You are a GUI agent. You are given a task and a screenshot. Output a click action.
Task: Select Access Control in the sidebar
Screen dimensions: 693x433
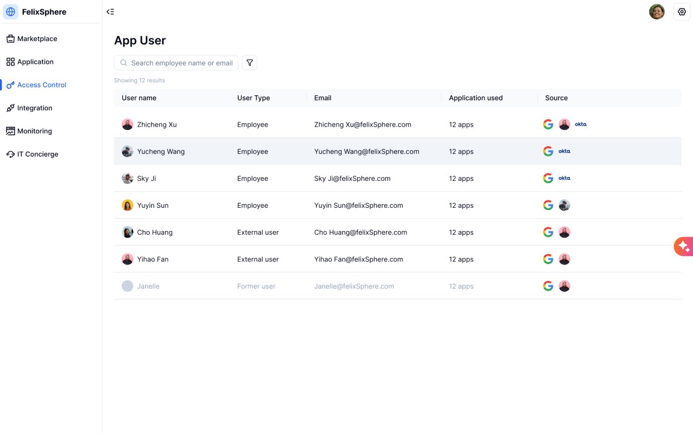tap(42, 85)
